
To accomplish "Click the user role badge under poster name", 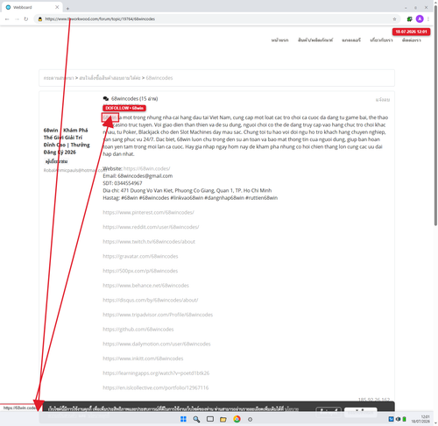I will coord(57,161).
